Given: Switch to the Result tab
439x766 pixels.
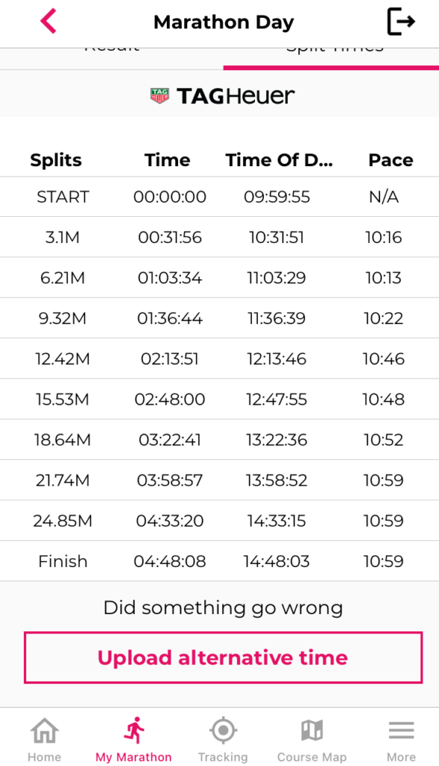Looking at the screenshot, I should 112,48.
